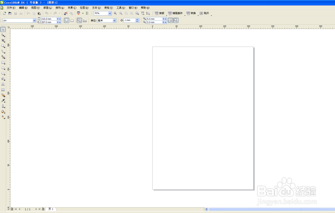Click the Zoom Out magnifier icon
Screen dimensions: 335x213
pos(121,13)
